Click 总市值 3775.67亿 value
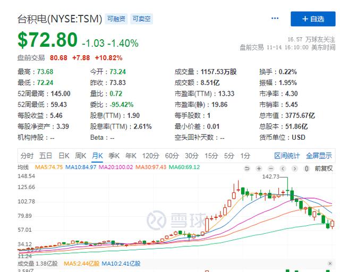 [x=300, y=115]
